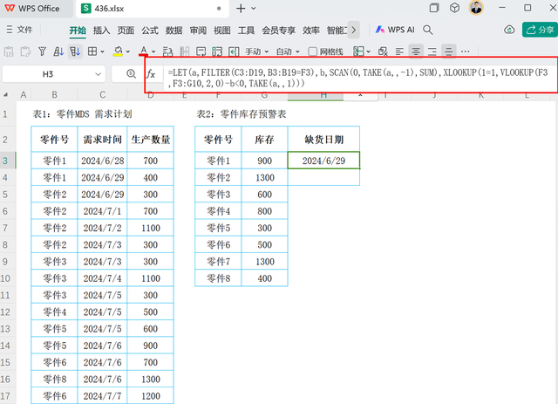Screen dimensions: 558x404
Task: Click the cell borders icon
Action: click(92, 51)
